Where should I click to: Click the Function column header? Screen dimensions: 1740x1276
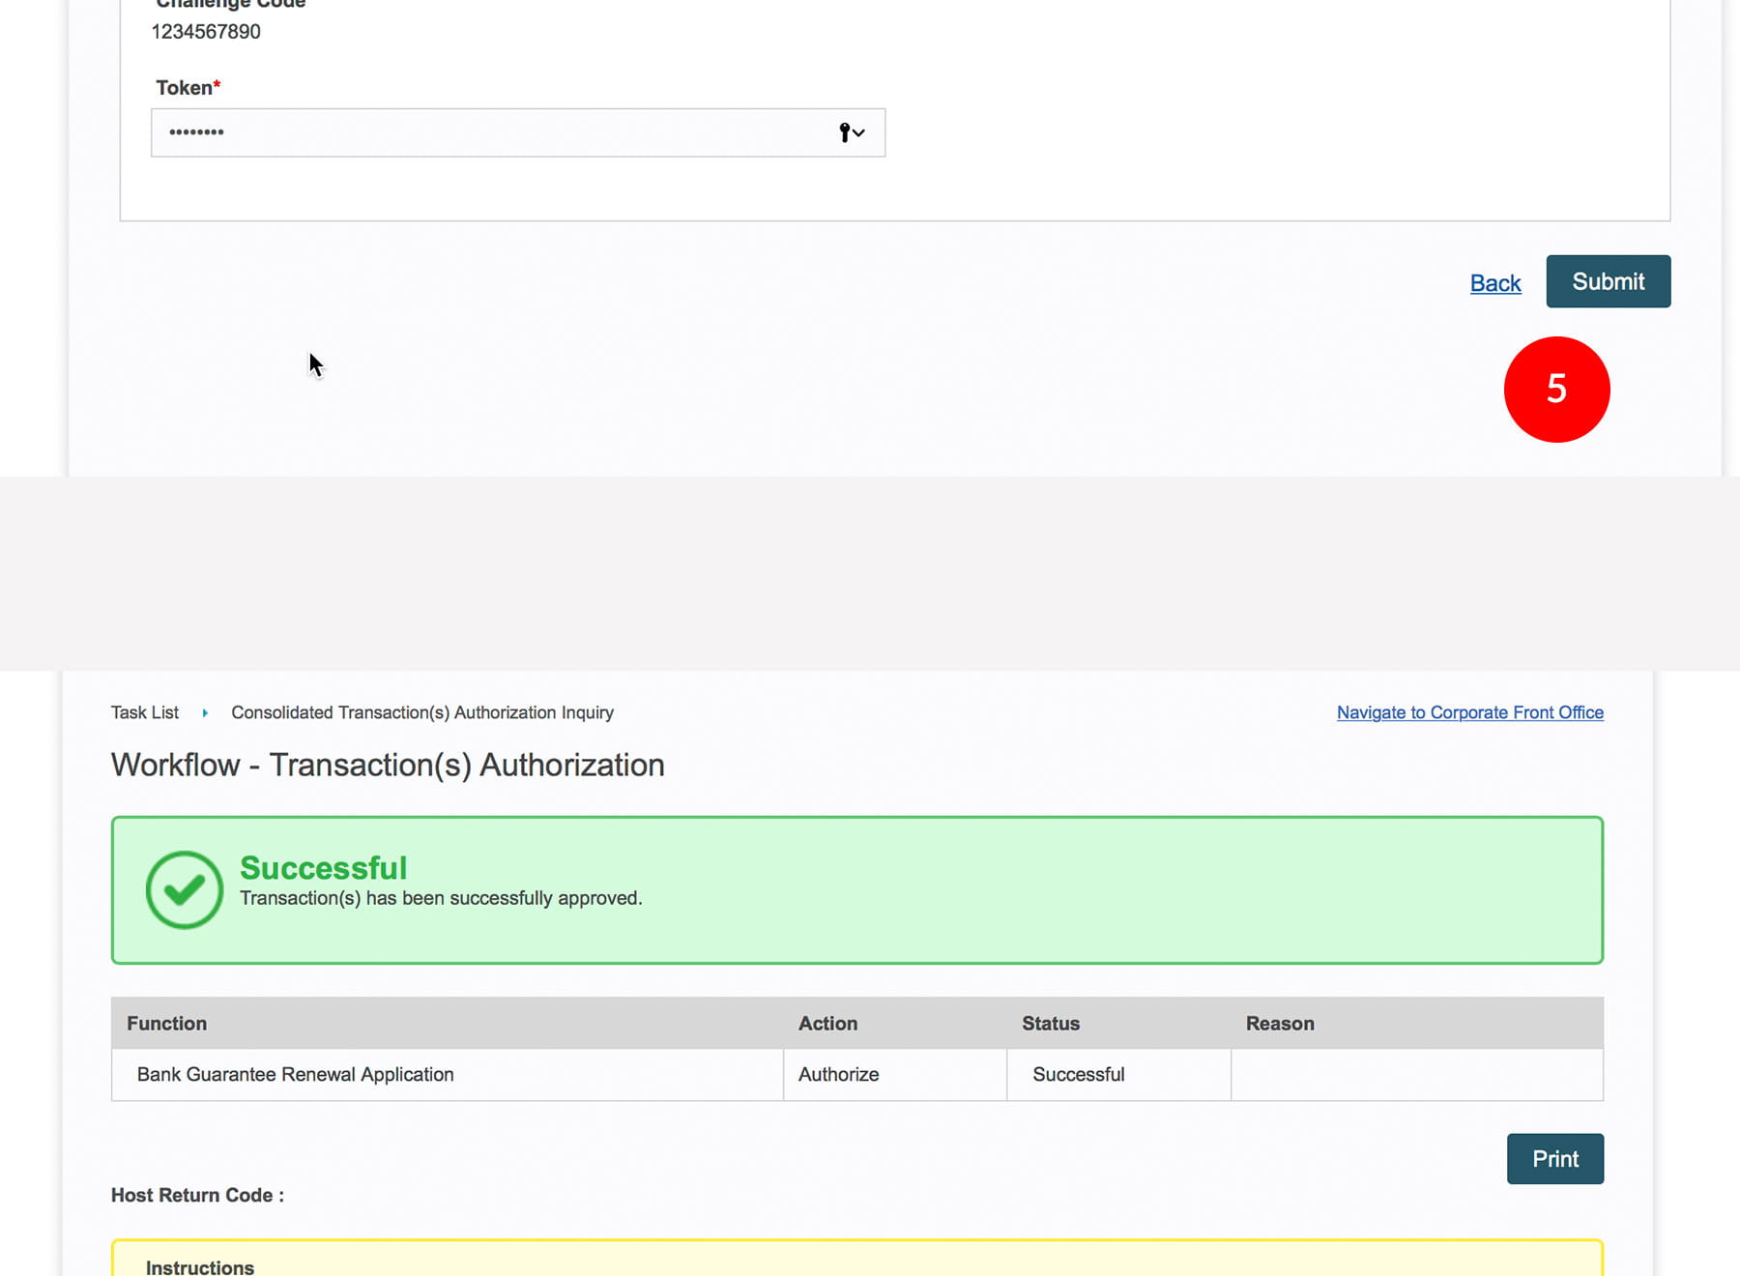(x=166, y=1023)
